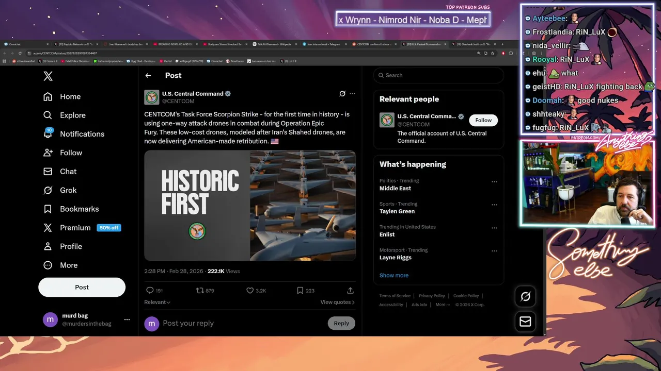This screenshot has height=371, width=661.
Task: Open the Layne Riggs trending topic
Action: [396, 258]
